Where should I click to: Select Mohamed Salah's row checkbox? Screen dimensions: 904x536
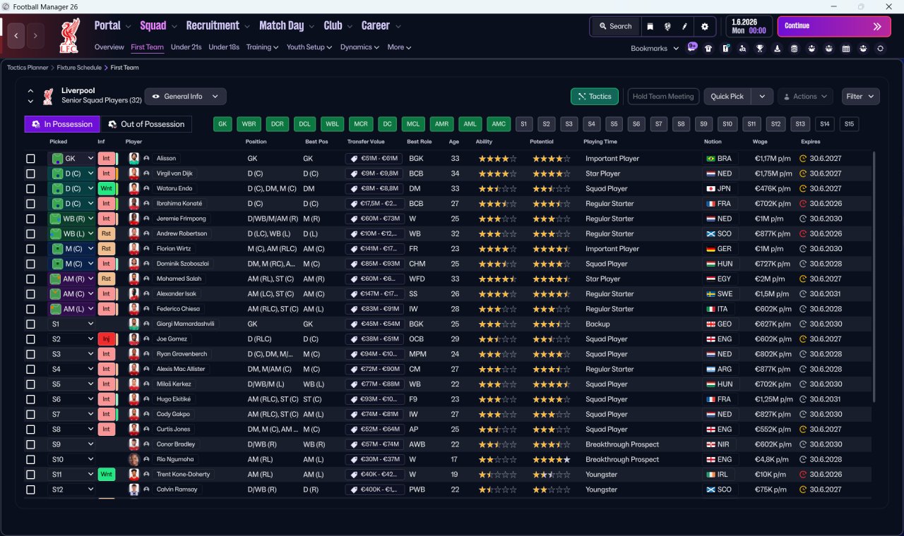[30, 279]
